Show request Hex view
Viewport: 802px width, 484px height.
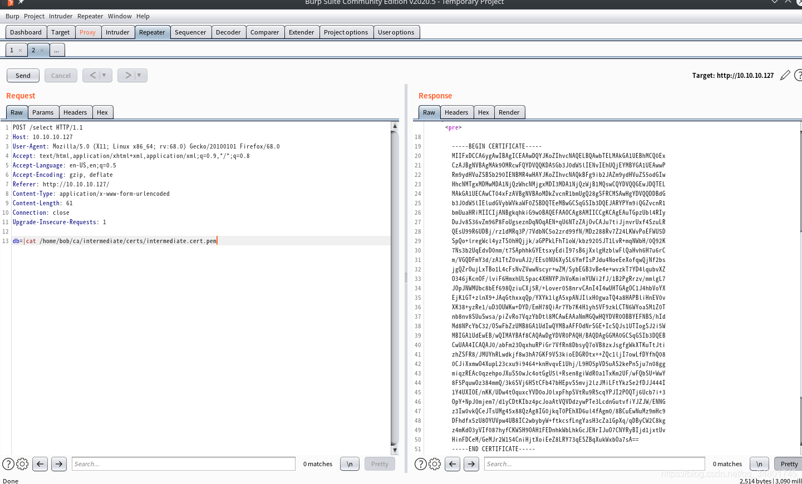[102, 112]
